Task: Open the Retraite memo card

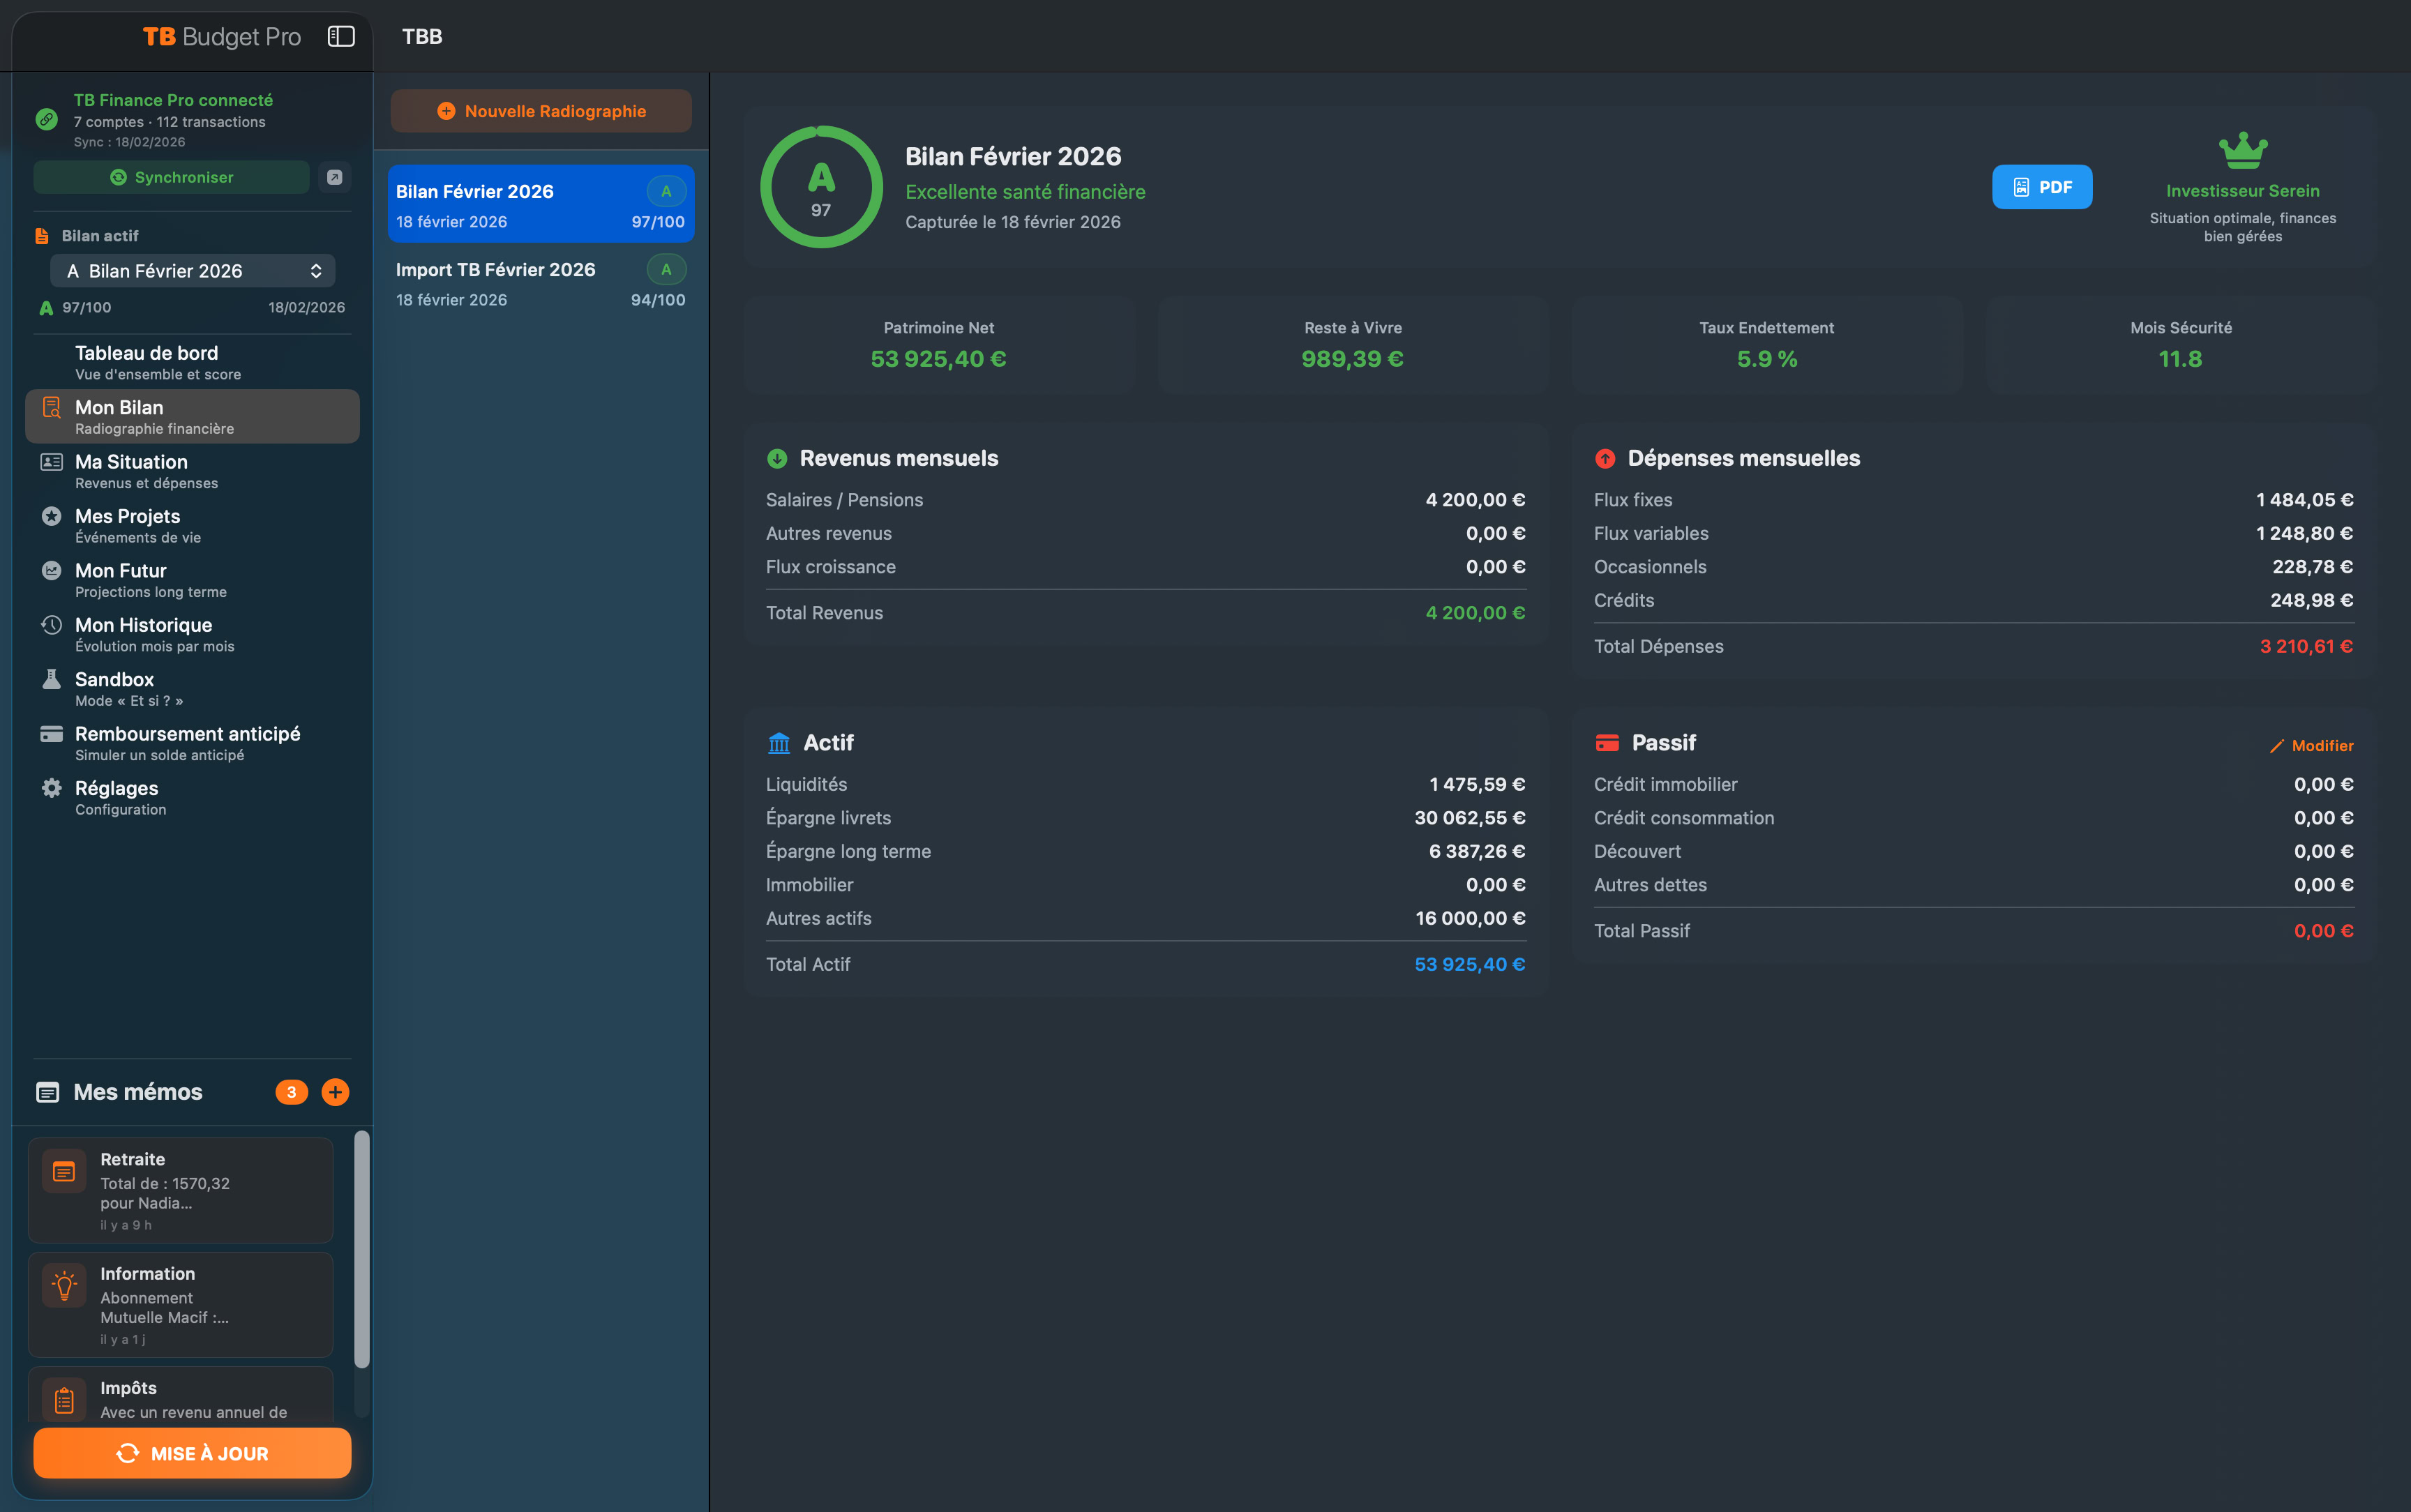Action: coord(181,1190)
